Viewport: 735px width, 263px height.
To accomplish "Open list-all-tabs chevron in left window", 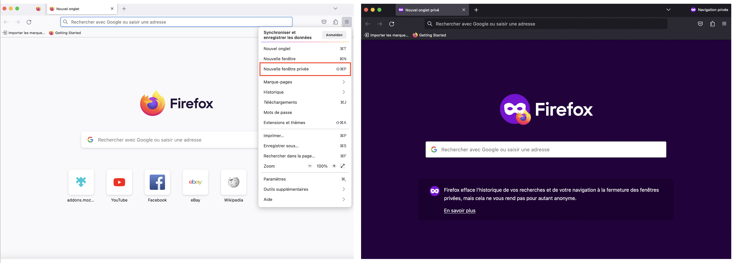I will (335, 9).
